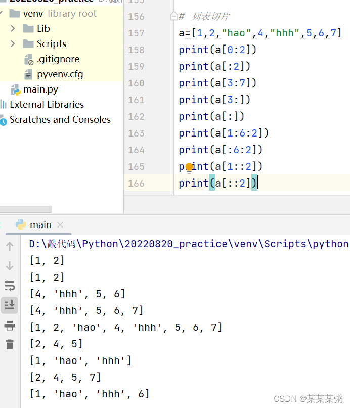The height and width of the screenshot is (408, 350).
Task: Click the project panel horizontal scrollbar
Action: pos(25,209)
